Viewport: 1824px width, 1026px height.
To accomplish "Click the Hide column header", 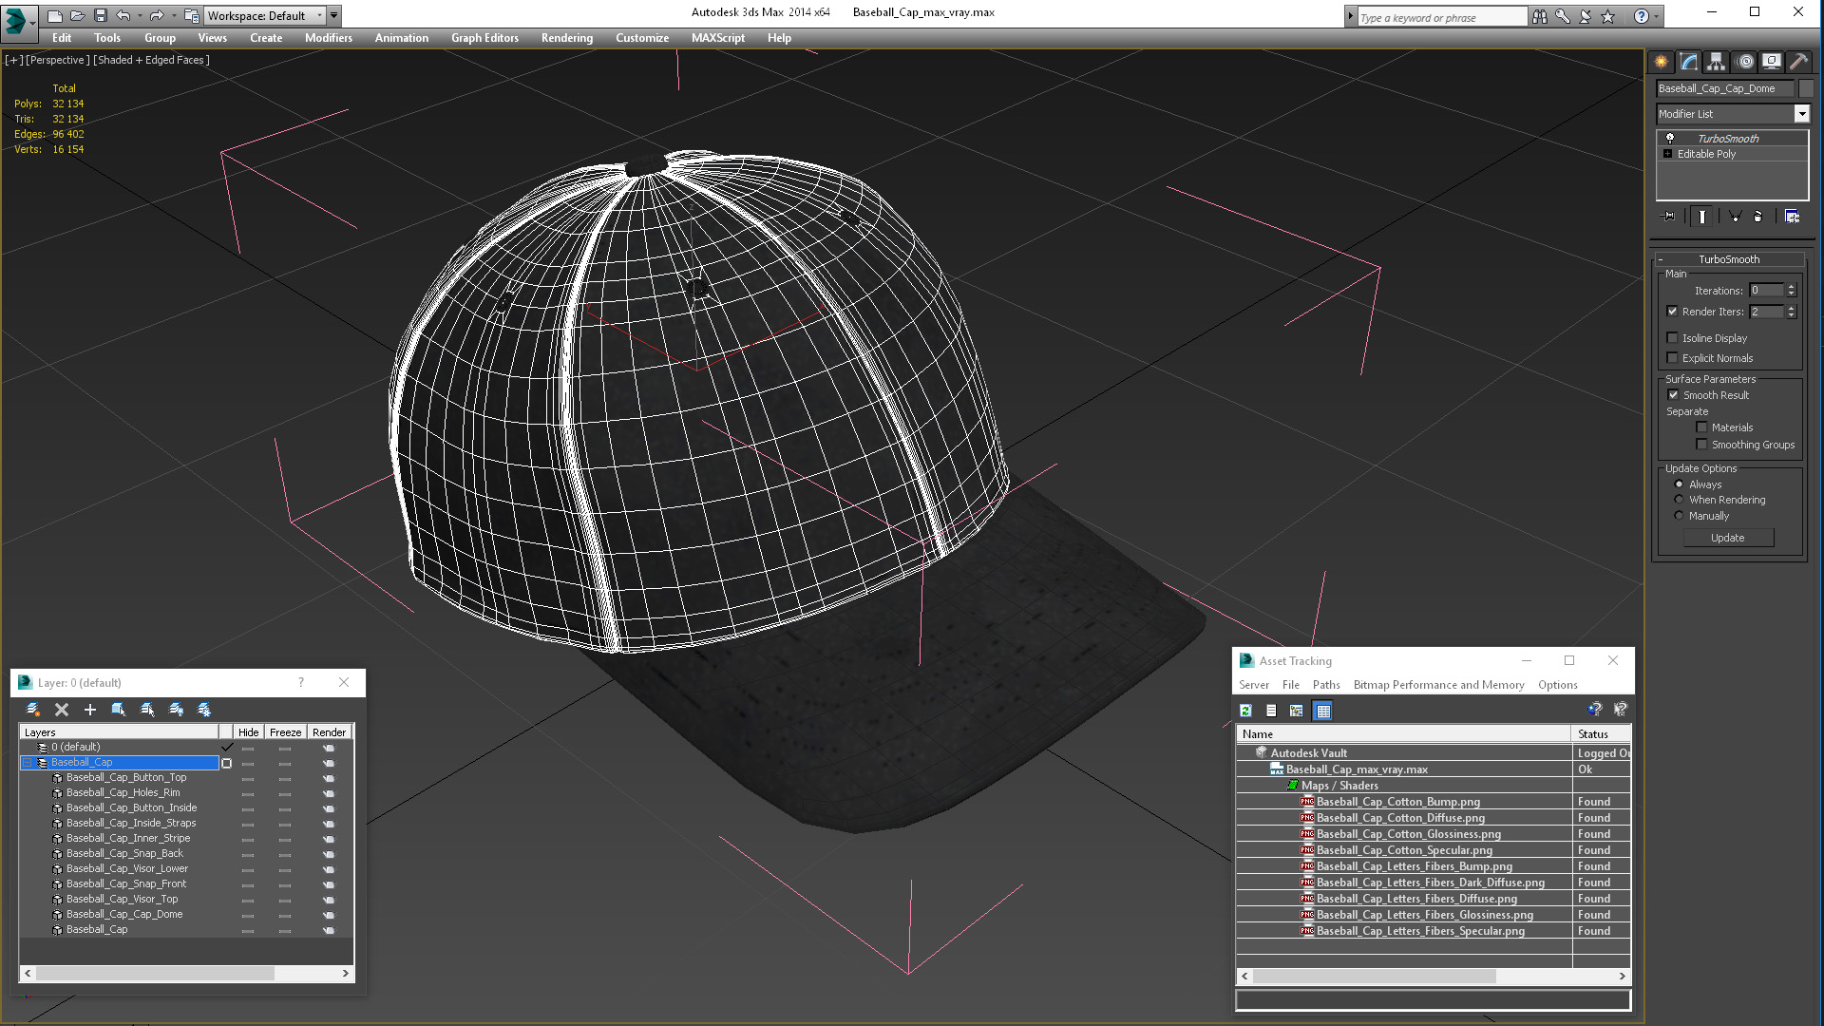I will (x=248, y=731).
